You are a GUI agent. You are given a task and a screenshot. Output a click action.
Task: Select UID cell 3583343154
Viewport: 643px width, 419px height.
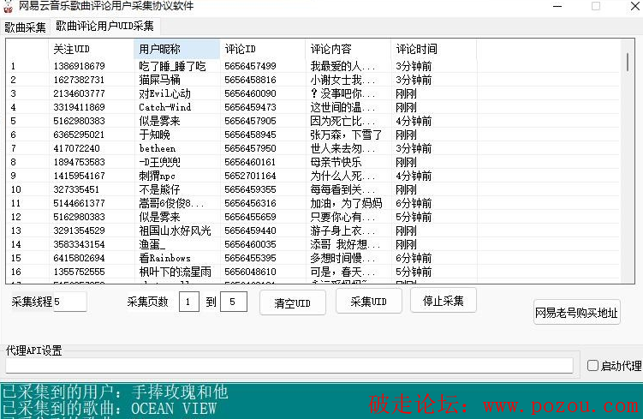click(79, 244)
